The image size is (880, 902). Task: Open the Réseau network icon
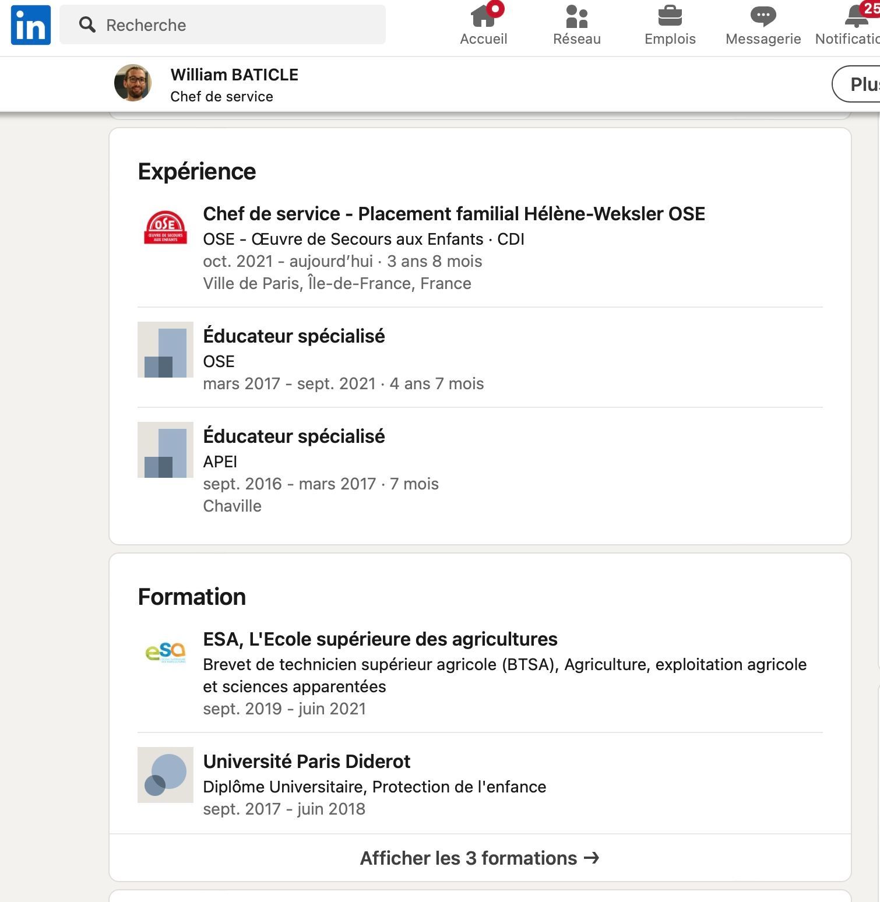coord(576,16)
